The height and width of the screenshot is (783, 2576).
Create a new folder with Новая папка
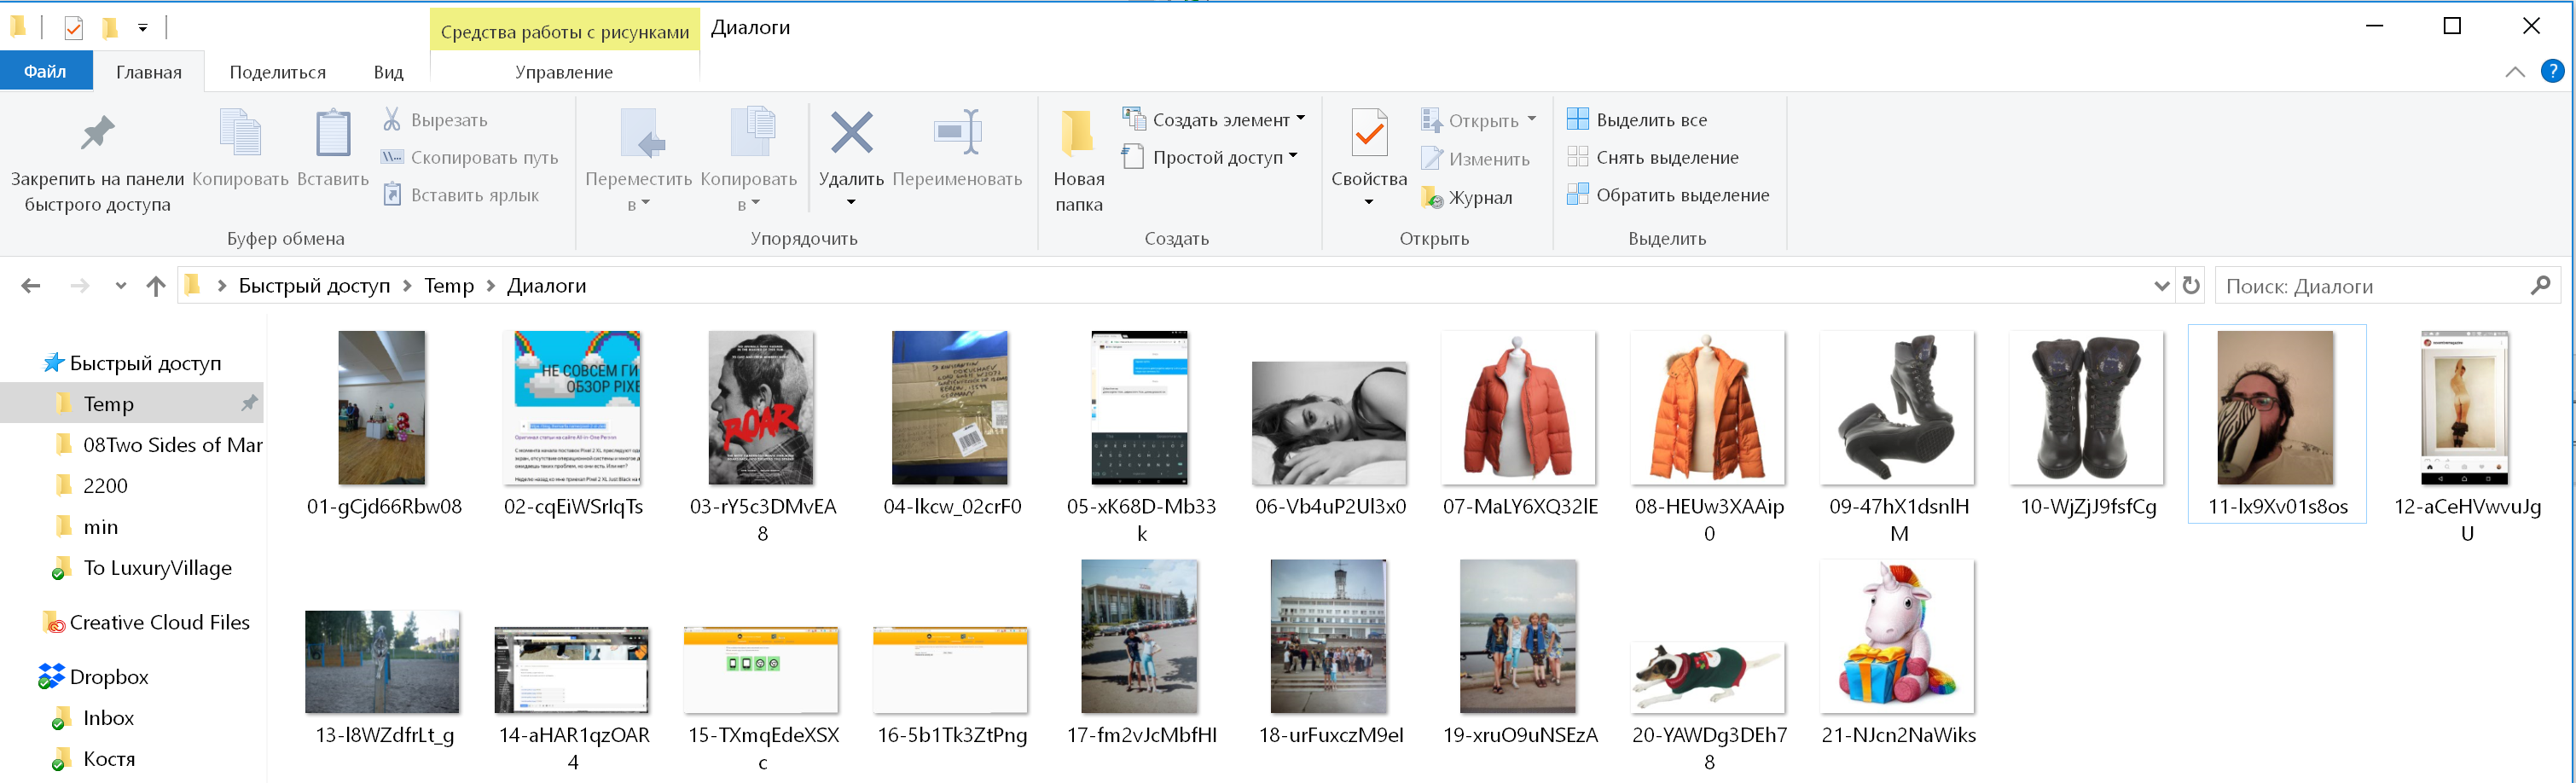[x=1079, y=161]
